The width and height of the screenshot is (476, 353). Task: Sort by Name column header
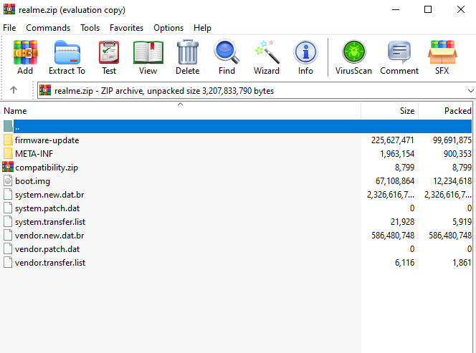pos(181,111)
